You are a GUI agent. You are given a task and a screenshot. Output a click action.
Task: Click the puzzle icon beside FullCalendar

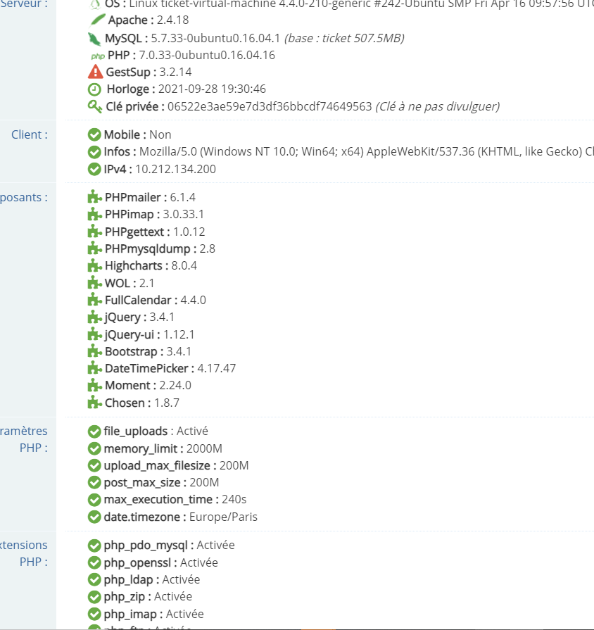coord(94,300)
